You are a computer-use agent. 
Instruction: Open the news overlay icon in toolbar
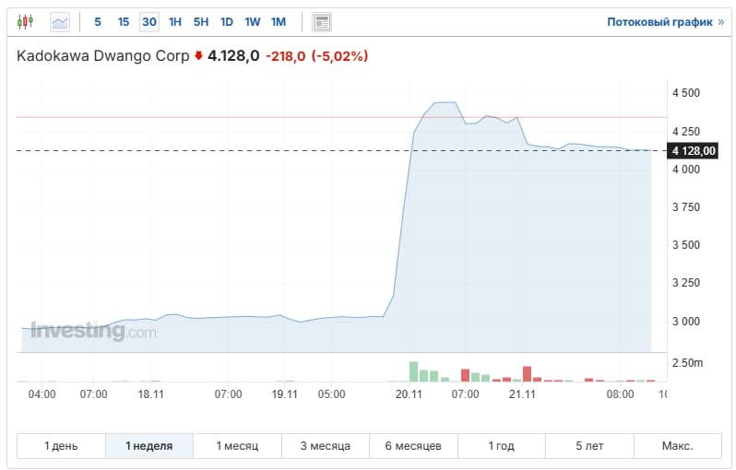click(x=322, y=21)
